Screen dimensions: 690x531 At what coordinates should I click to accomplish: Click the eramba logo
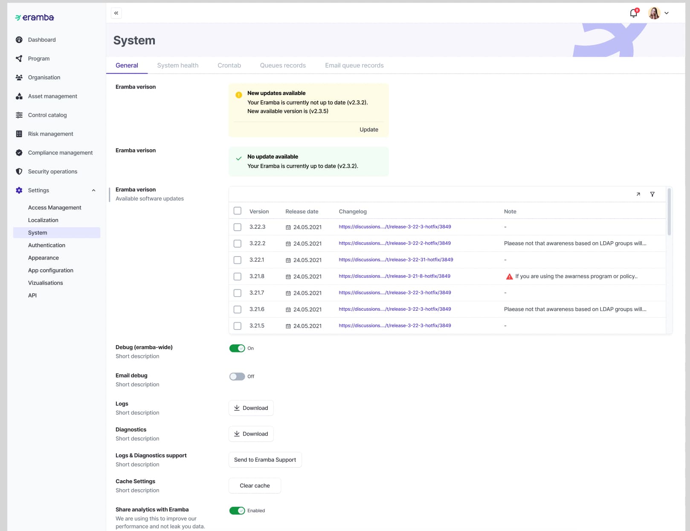click(x=35, y=17)
